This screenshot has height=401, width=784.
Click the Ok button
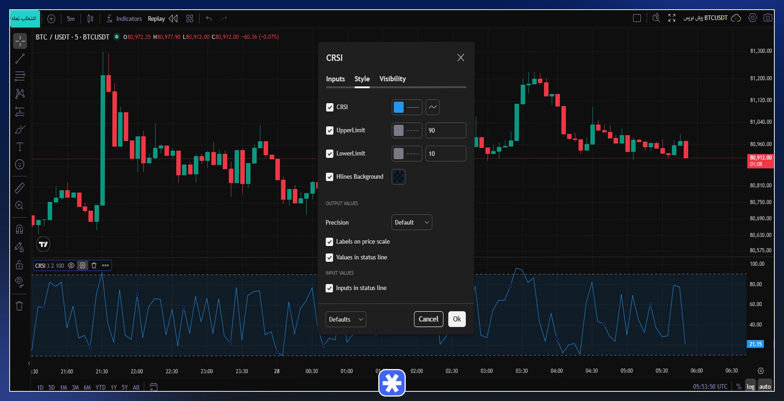tap(457, 319)
